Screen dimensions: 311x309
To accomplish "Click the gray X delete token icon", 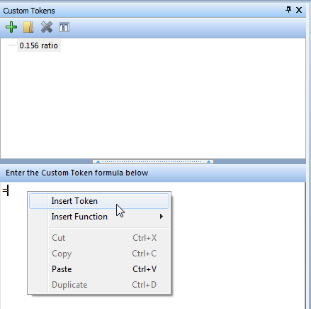I will click(x=47, y=27).
